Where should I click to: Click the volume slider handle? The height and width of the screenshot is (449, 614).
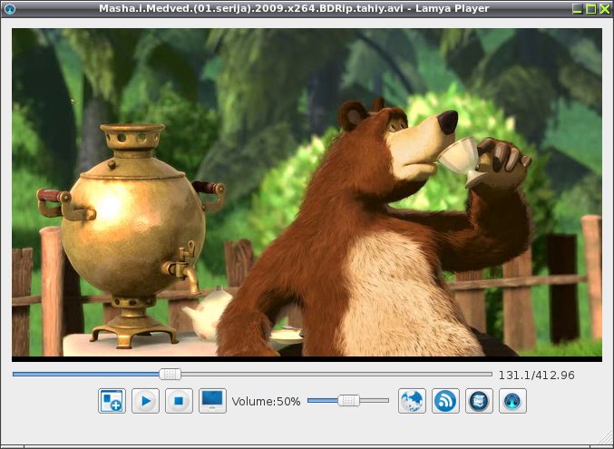[x=348, y=400]
